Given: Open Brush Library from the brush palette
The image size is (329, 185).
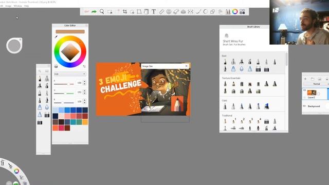Looking at the screenshot, I should 47,71.
